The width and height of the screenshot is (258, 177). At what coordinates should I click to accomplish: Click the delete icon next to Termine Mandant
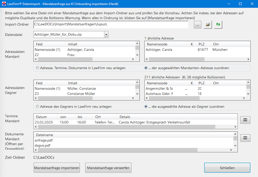click(x=245, y=120)
